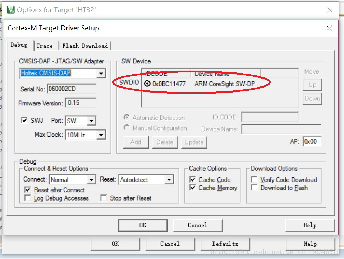
Task: Close the Cortex-M Target Driver Setup dialog
Action: click(329, 28)
